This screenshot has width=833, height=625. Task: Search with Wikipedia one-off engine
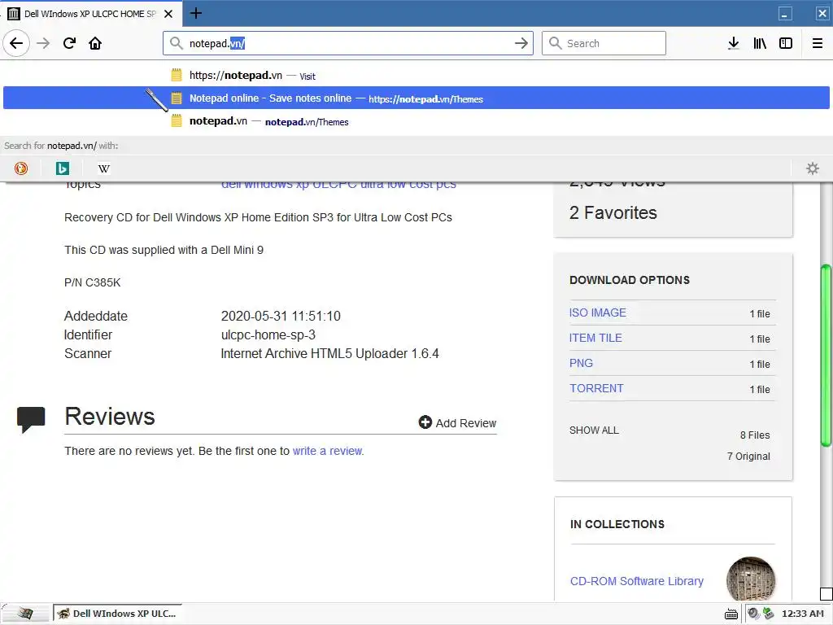pyautogui.click(x=103, y=168)
